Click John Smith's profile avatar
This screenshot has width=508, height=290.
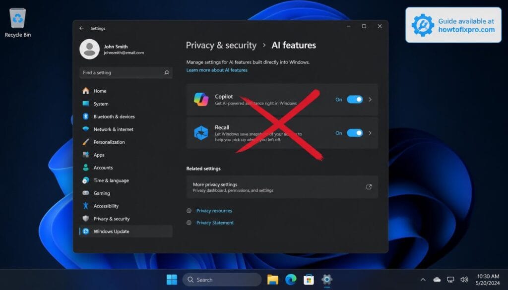click(89, 49)
